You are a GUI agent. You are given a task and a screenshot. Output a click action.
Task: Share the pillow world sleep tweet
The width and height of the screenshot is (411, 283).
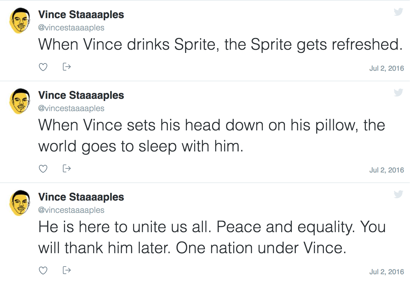pos(67,168)
